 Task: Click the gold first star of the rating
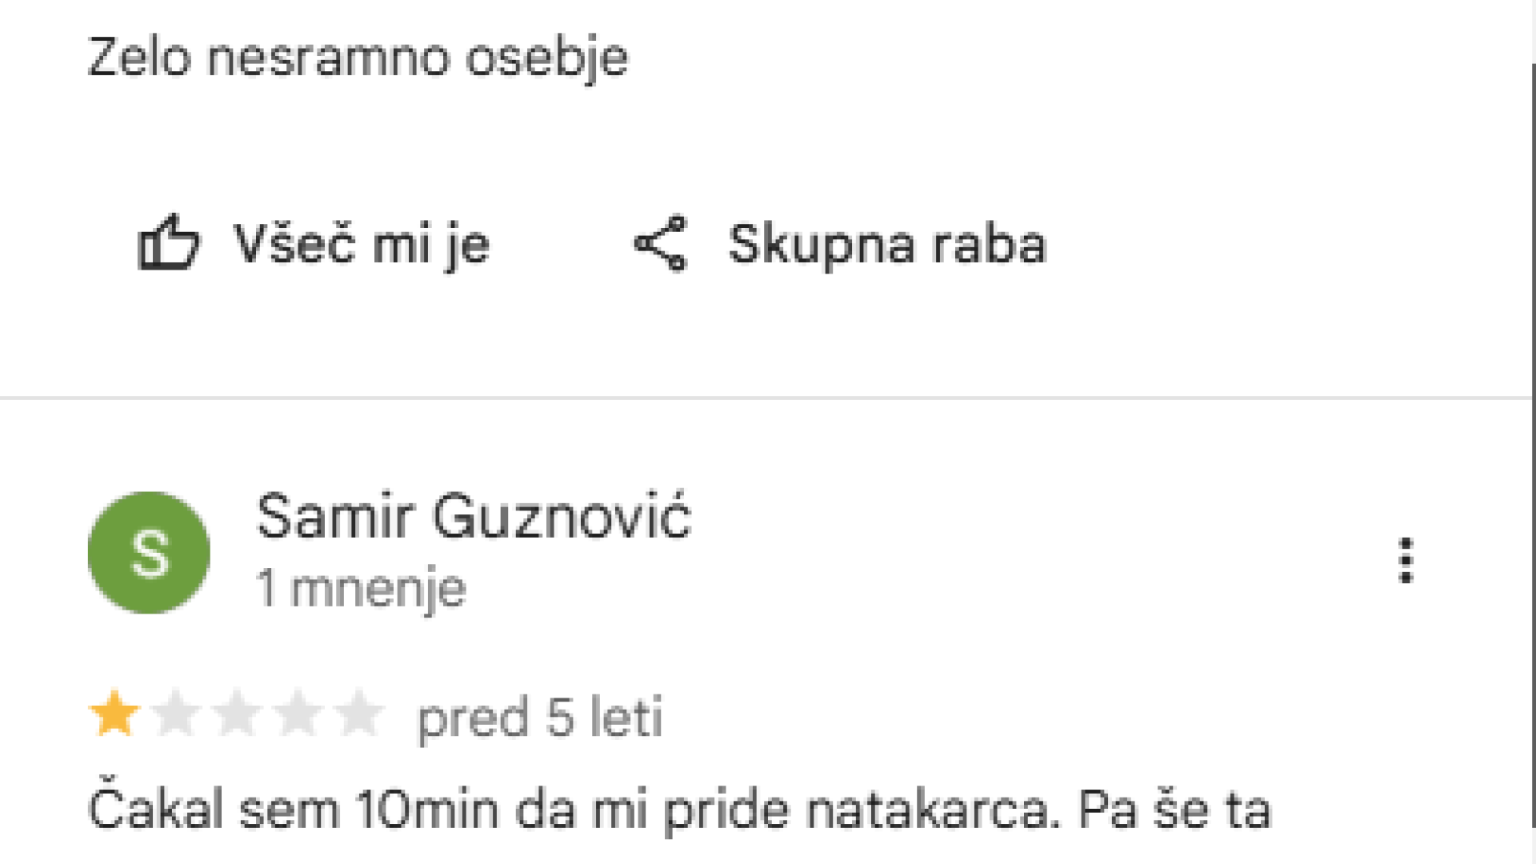[x=114, y=714]
